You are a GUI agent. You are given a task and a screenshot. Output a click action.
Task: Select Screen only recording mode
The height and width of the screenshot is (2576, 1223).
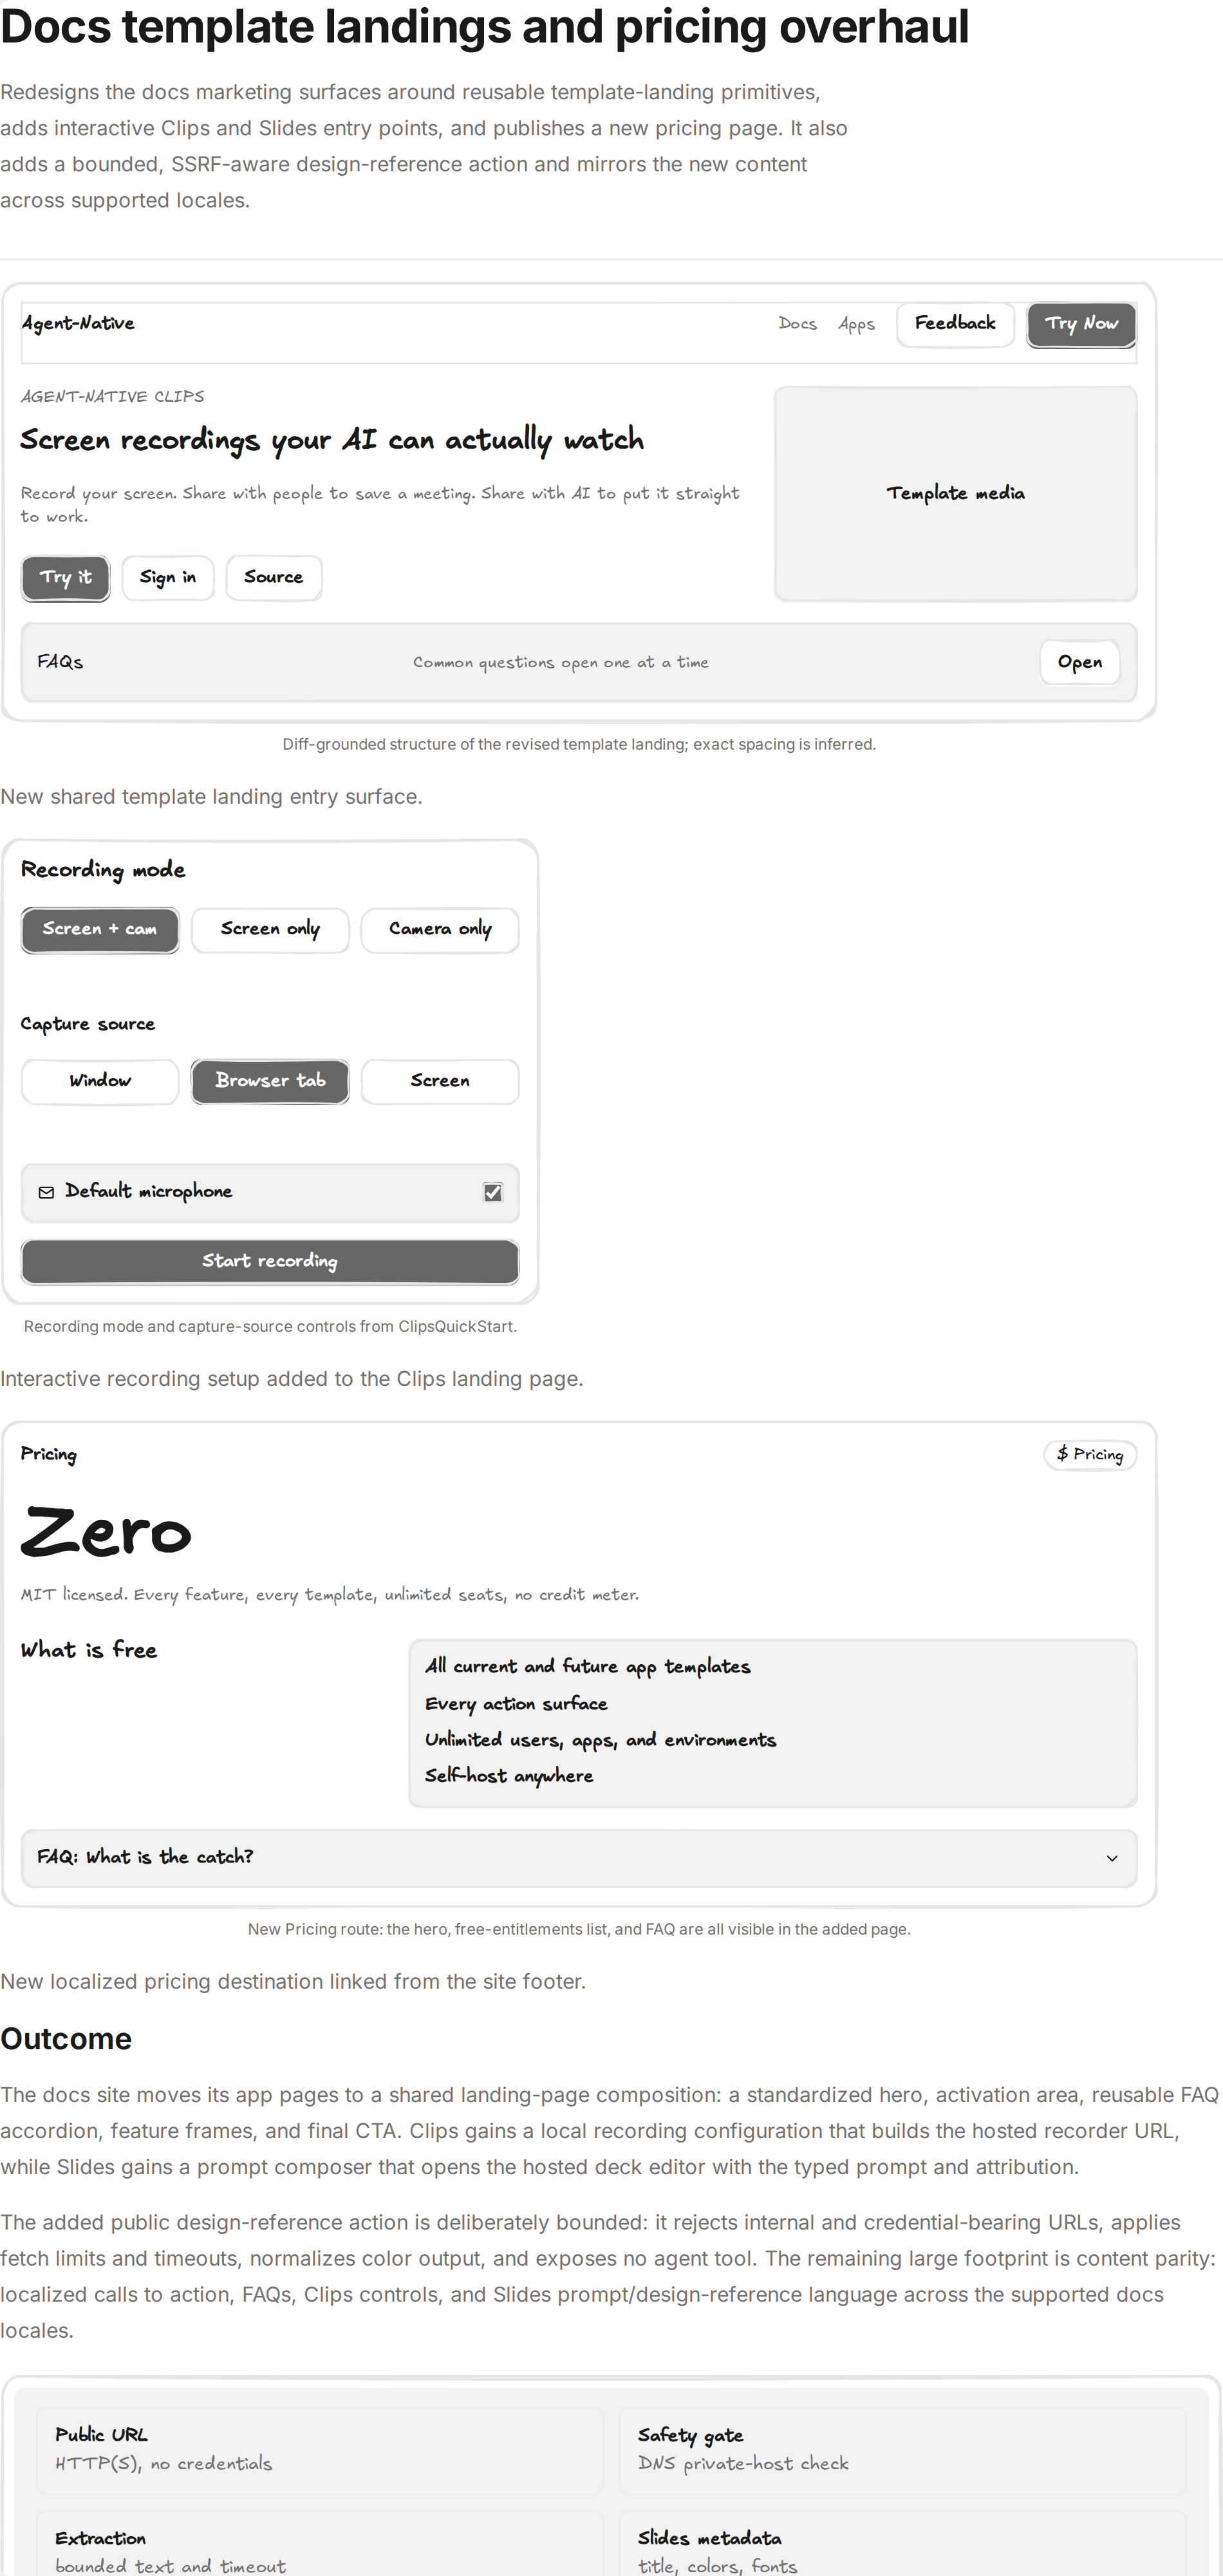coord(270,930)
